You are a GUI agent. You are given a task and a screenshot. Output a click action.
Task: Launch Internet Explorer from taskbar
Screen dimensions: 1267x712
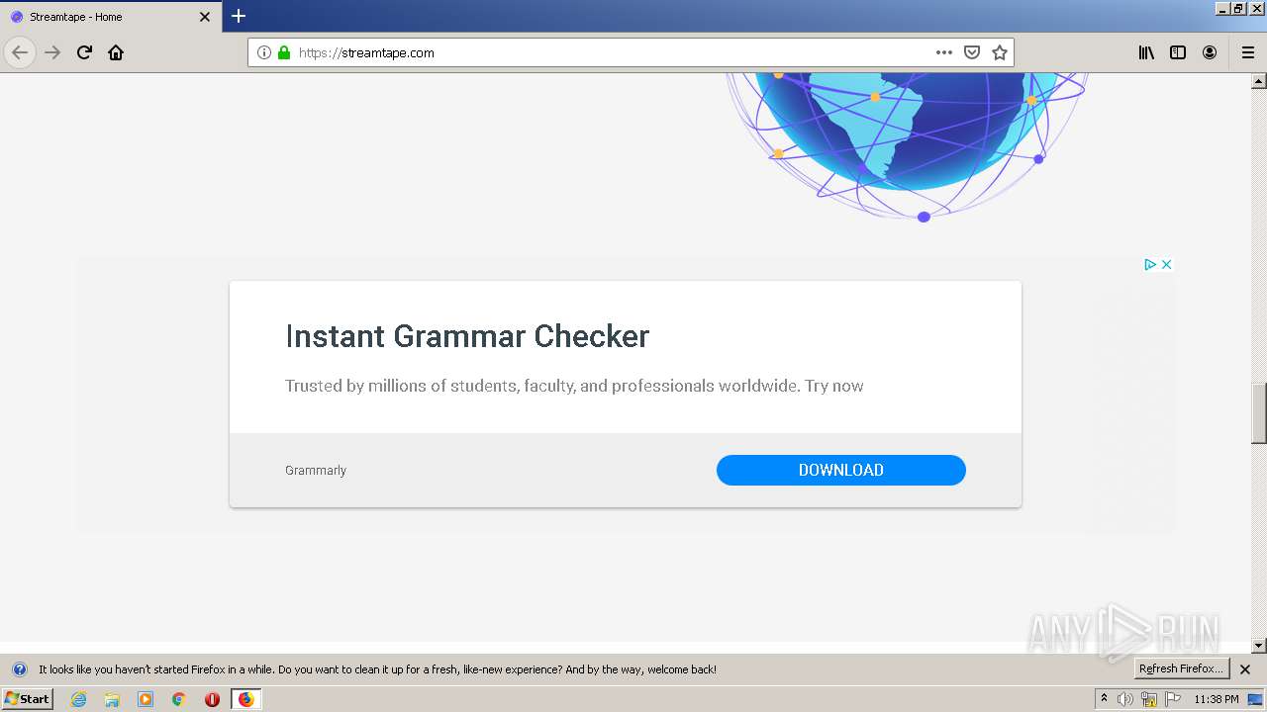tap(78, 699)
